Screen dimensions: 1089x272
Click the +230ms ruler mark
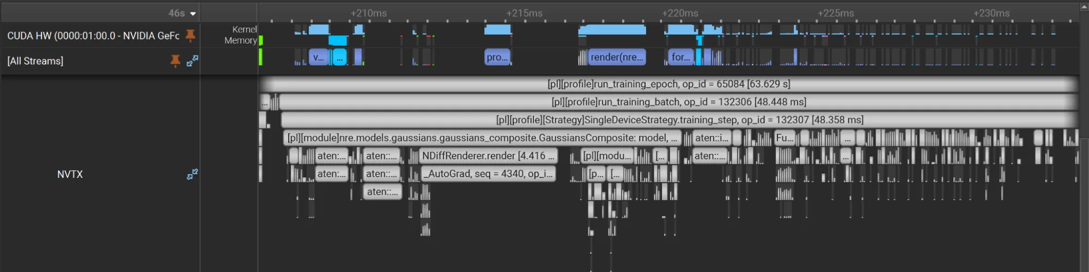(991, 13)
